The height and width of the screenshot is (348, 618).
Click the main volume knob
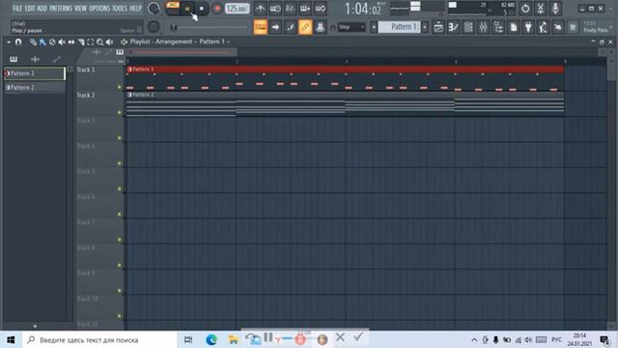tap(154, 9)
